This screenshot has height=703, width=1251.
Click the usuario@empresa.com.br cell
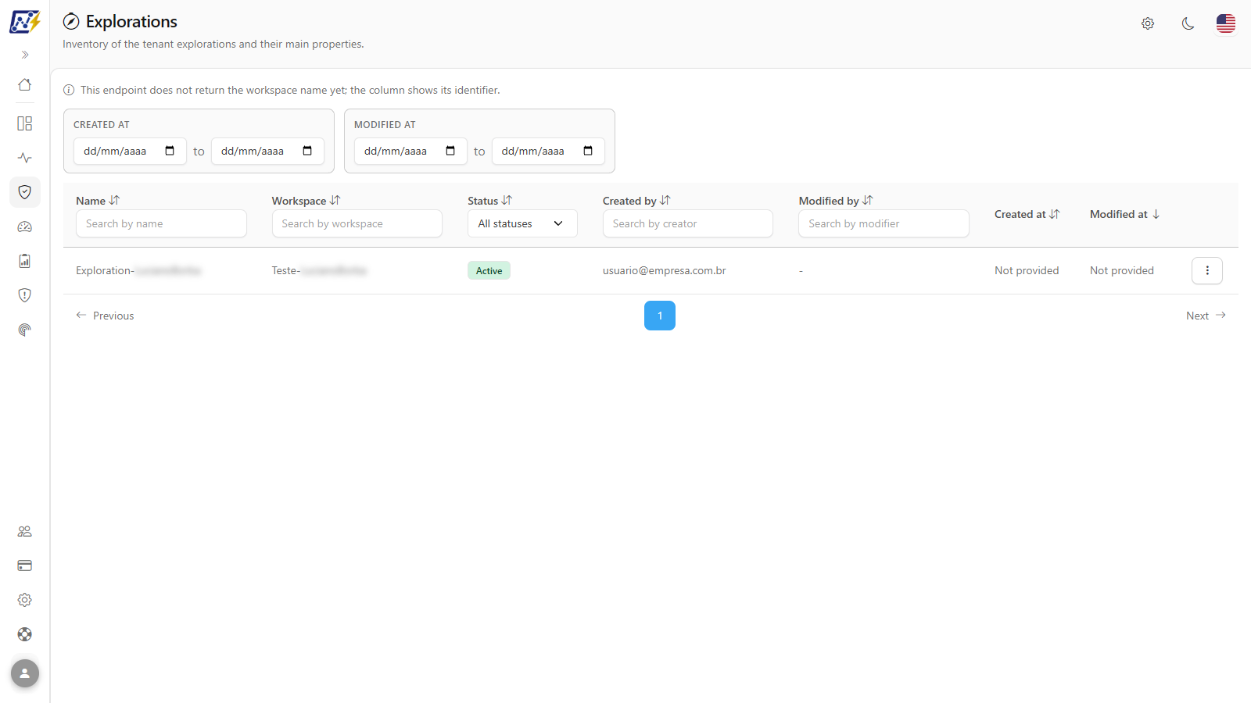(665, 270)
